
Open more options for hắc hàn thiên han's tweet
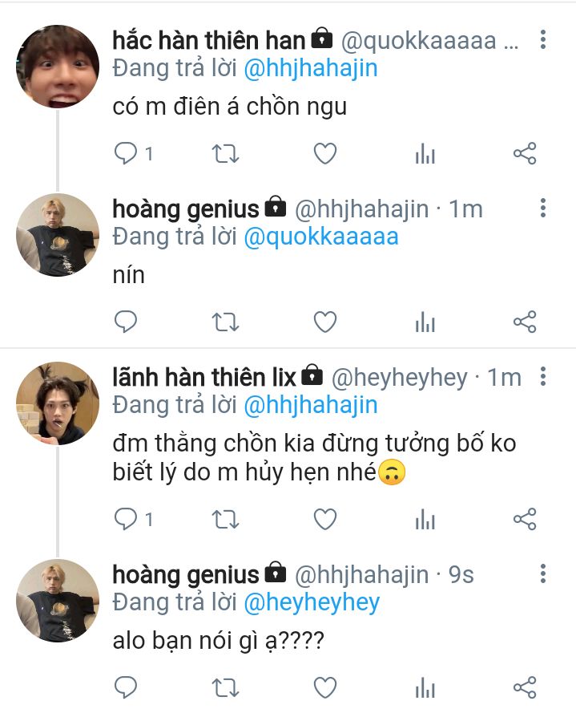543,39
